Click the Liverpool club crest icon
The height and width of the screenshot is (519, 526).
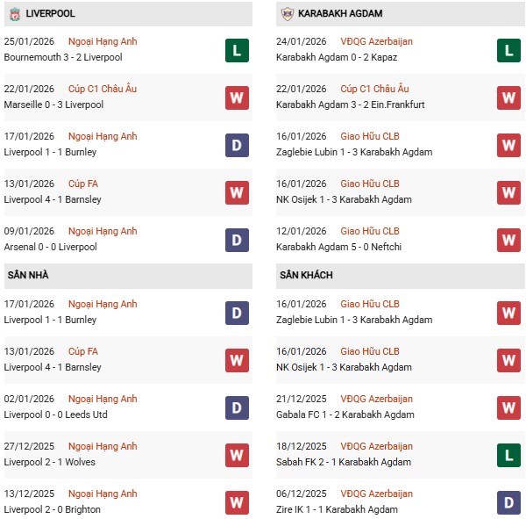pos(13,14)
